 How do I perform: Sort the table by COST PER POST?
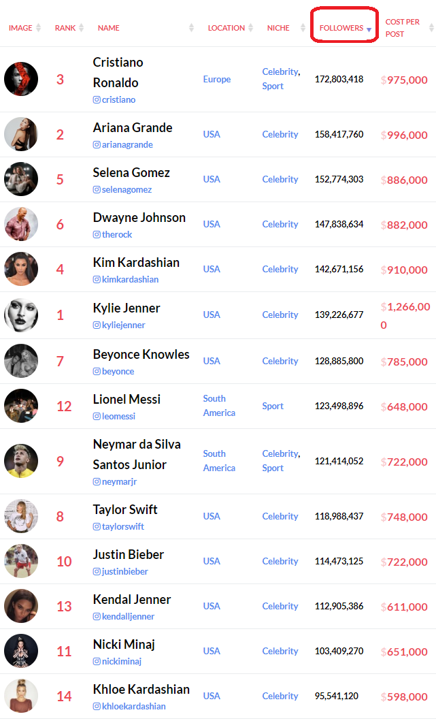tap(402, 28)
